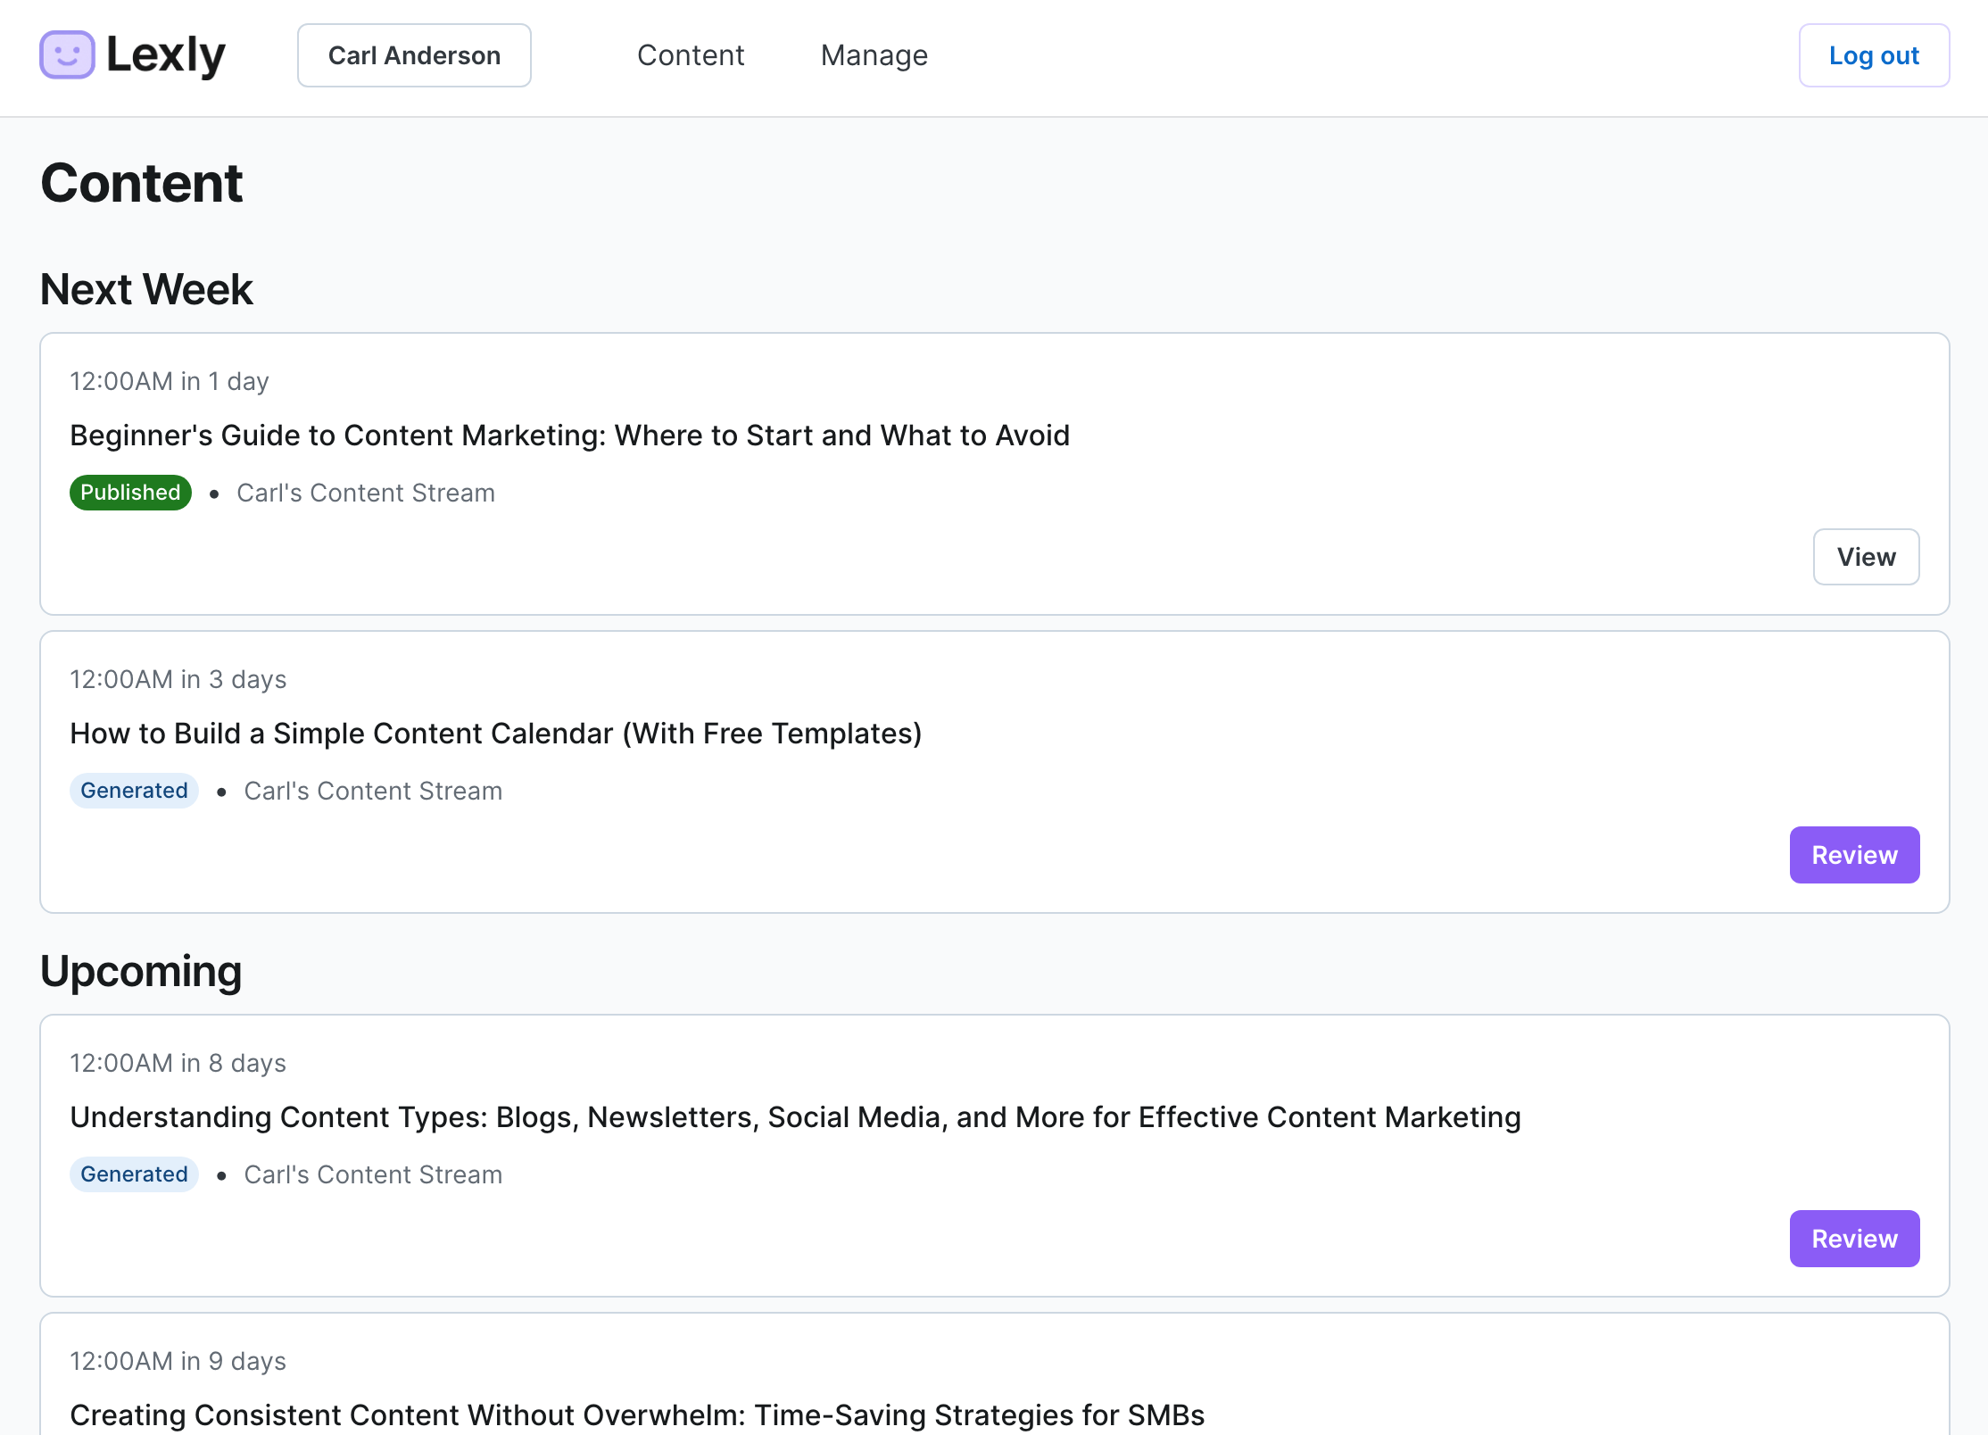Image resolution: width=1988 pixels, height=1435 pixels.
Task: Open Creating Consistent Content Without Overwhelm title
Action: (x=637, y=1415)
